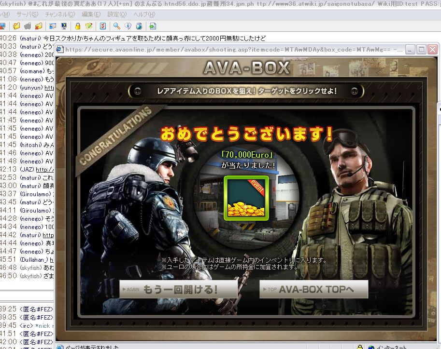Screen dimensions: 441x349
Task: Click the レアアイテム入りのBOXを狙え banner text
Action: [x=247, y=91]
